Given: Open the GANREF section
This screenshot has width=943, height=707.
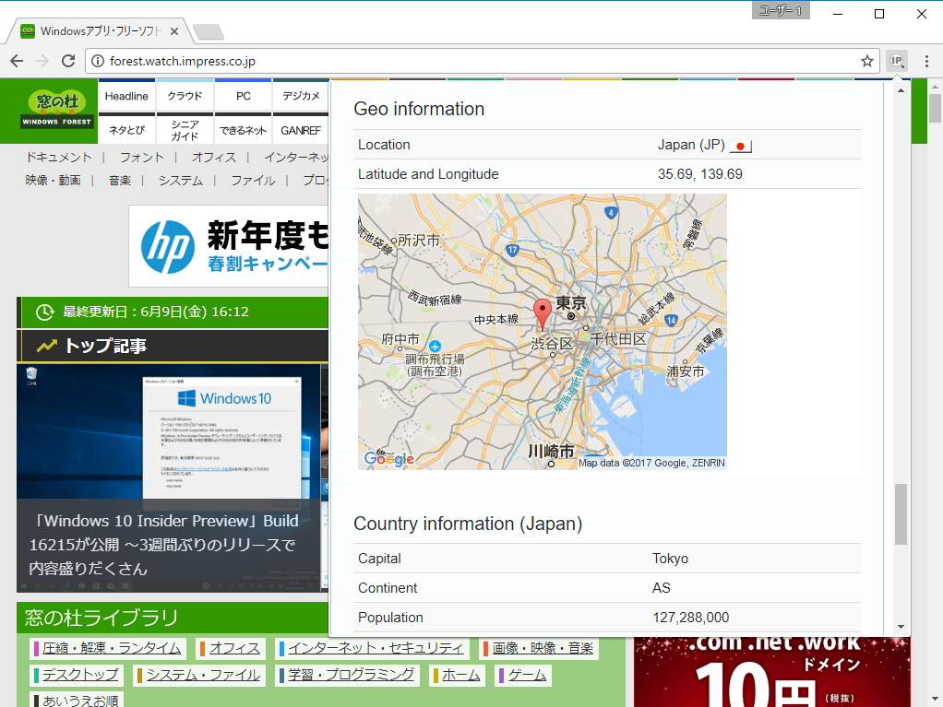Looking at the screenshot, I should tap(300, 129).
